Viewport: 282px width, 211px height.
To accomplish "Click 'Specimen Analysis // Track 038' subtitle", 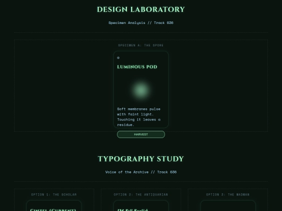I will [x=141, y=23].
